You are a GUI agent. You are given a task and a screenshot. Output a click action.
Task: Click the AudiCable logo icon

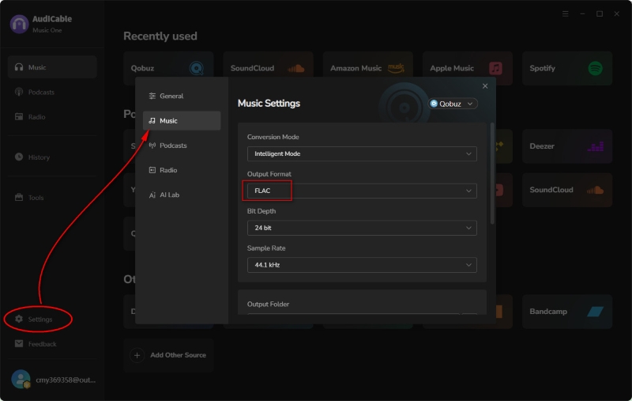pos(19,25)
